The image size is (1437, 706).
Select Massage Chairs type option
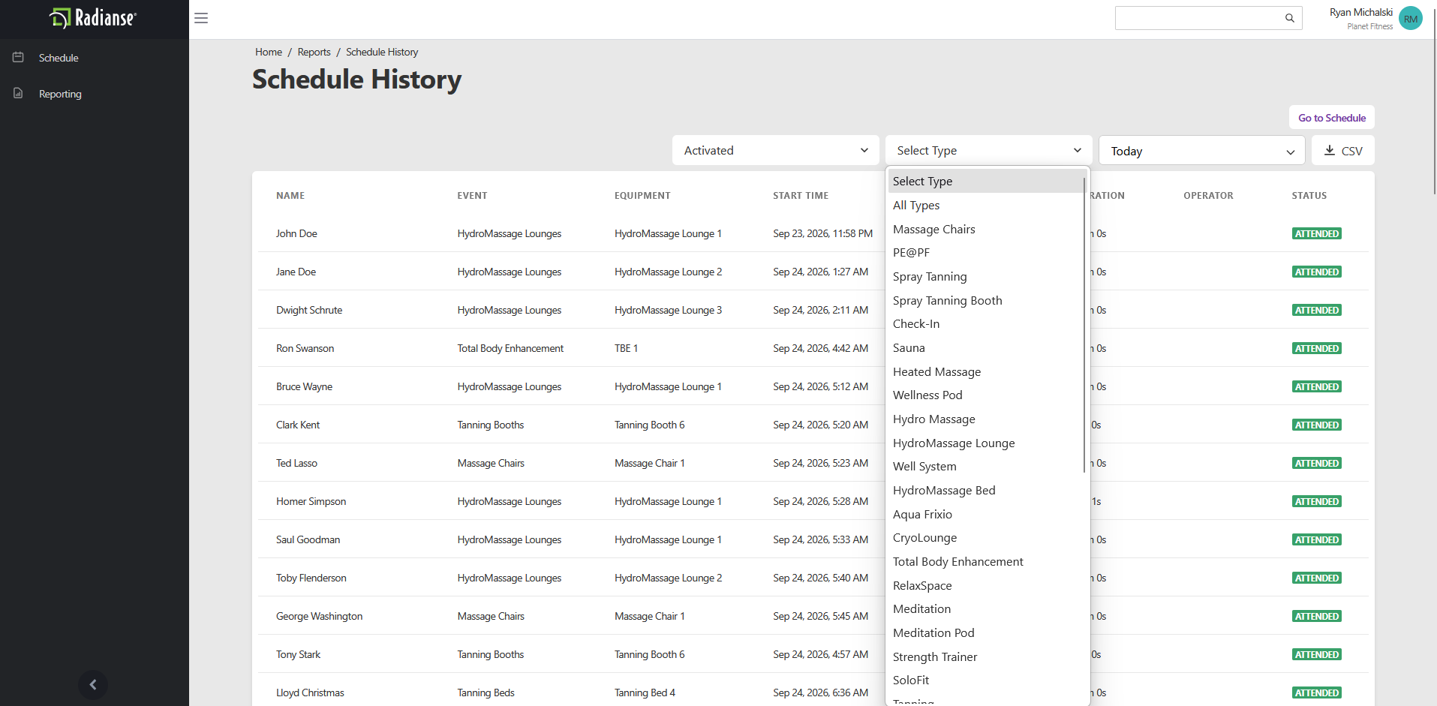coord(986,229)
